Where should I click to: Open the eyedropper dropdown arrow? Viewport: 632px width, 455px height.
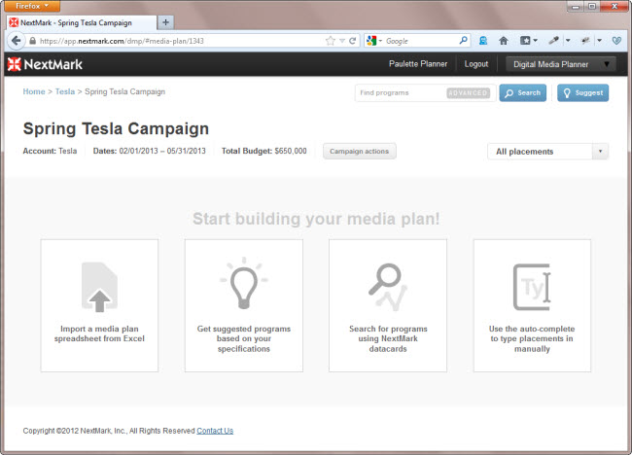point(568,40)
